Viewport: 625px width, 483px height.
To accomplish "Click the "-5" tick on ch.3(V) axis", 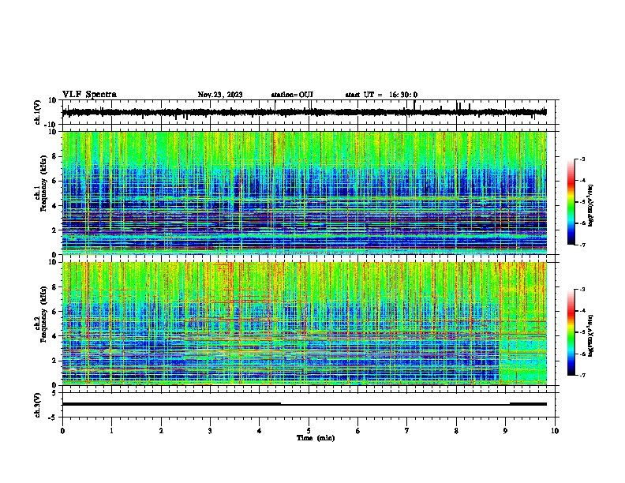I will tap(54, 417).
